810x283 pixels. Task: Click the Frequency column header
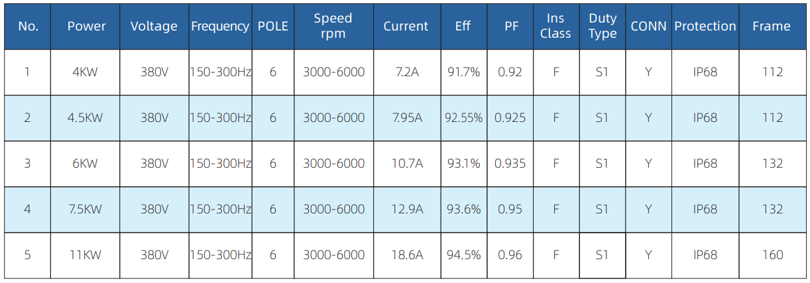[x=220, y=27]
